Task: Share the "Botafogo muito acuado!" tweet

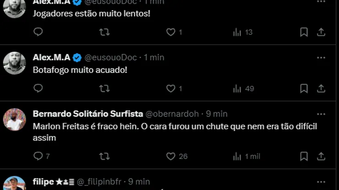Action: [321, 88]
